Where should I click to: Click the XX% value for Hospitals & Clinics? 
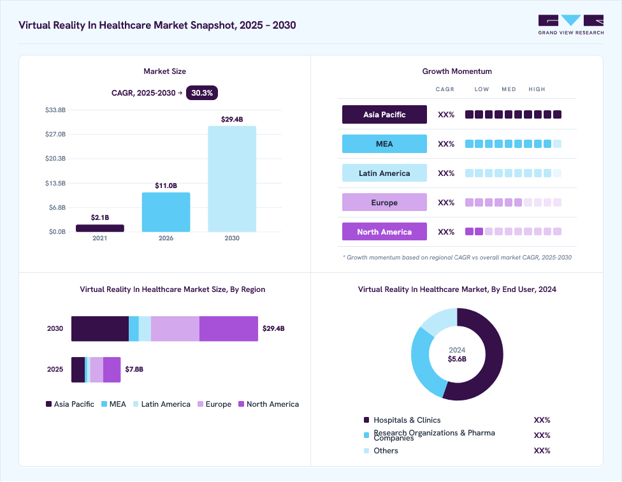542,420
